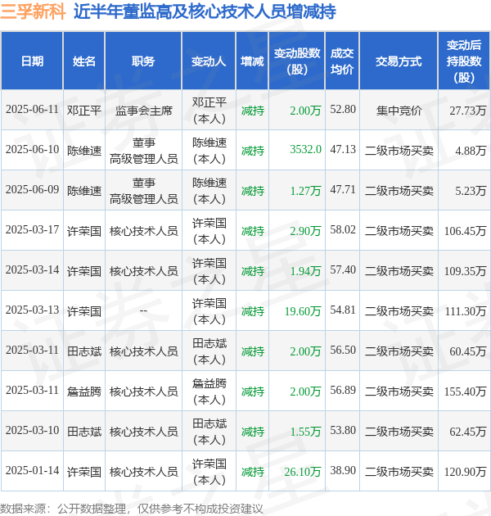Click the holdings value 62.45万

[467, 432]
